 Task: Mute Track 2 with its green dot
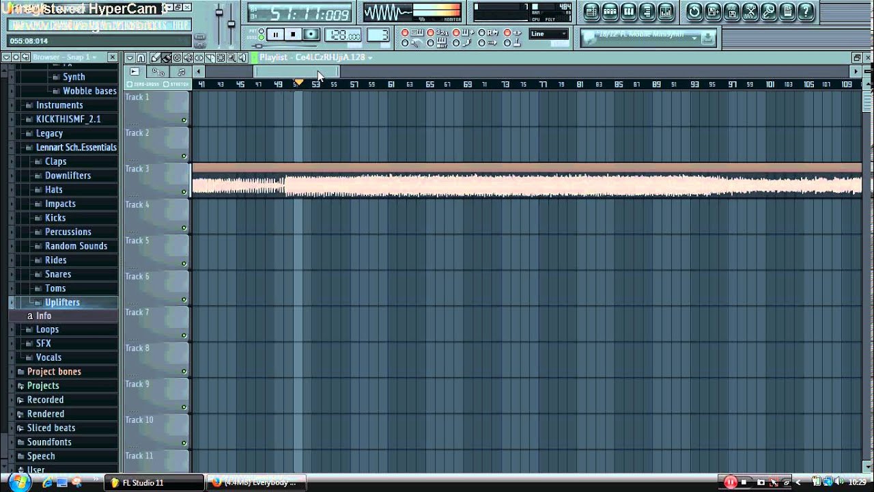[x=184, y=156]
